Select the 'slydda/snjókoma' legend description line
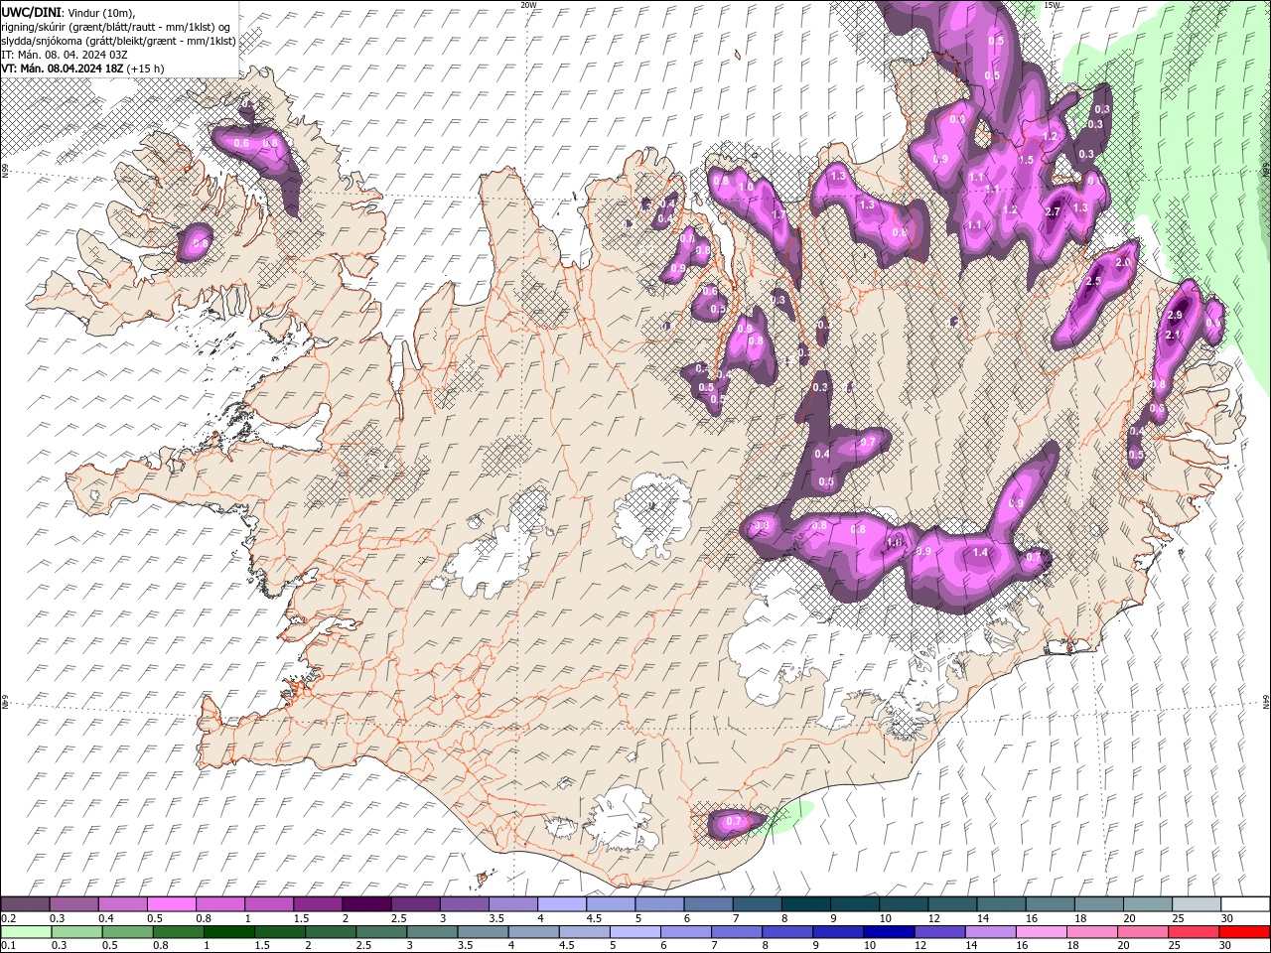This screenshot has width=1271, height=953. pos(118,41)
